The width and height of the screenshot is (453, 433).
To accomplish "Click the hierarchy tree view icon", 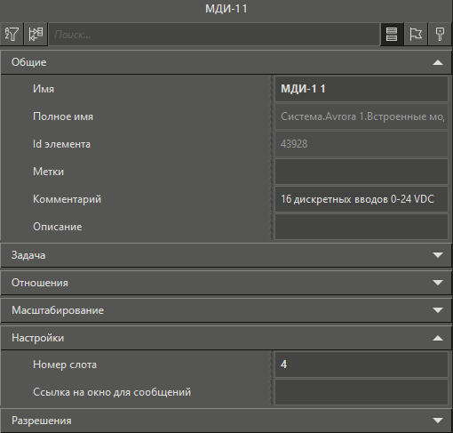I will click(x=36, y=34).
